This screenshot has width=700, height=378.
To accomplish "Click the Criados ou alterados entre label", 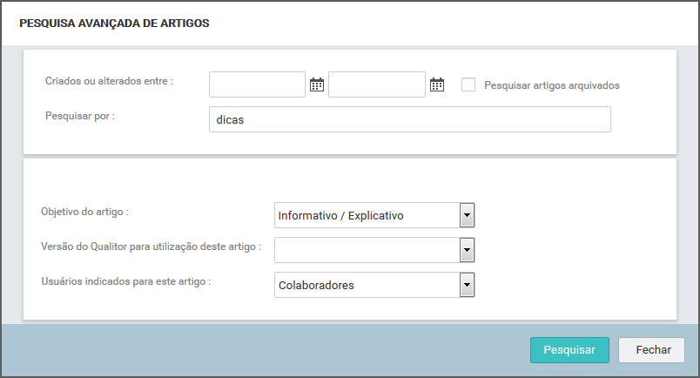I will point(109,81).
